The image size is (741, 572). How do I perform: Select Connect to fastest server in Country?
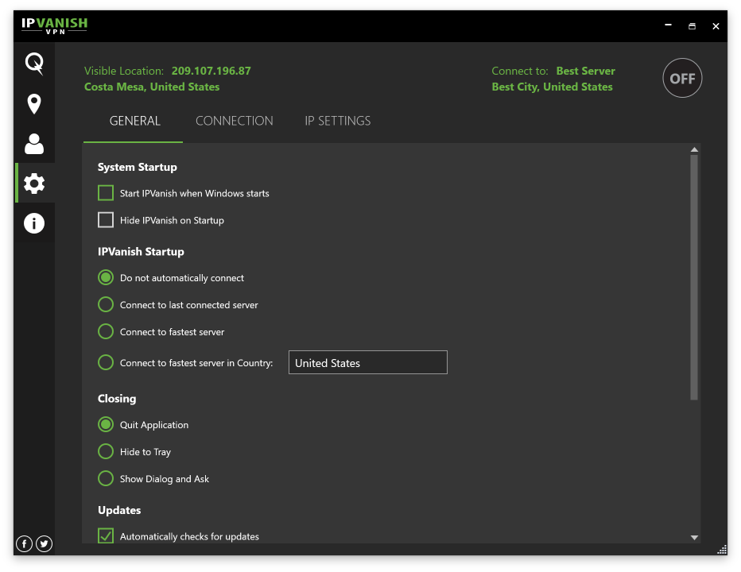click(x=106, y=363)
